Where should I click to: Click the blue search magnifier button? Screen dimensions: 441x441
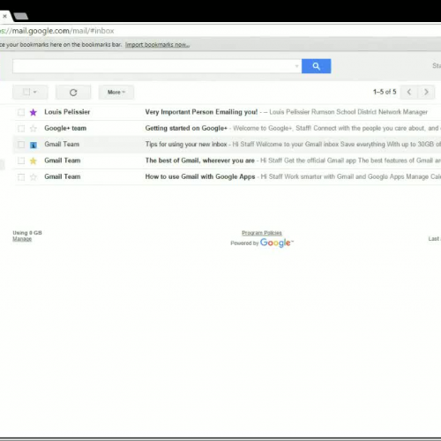(316, 66)
